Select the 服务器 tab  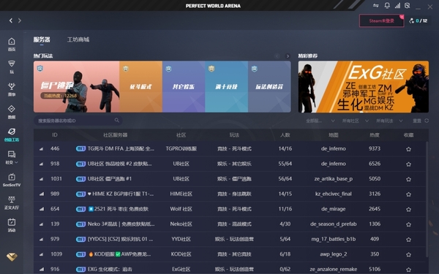point(42,39)
